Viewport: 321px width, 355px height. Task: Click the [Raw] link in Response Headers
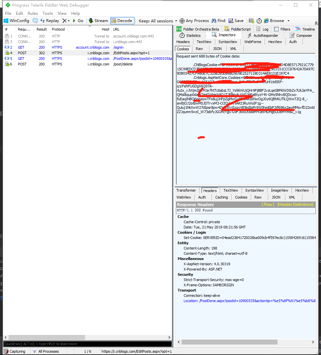click(x=268, y=204)
